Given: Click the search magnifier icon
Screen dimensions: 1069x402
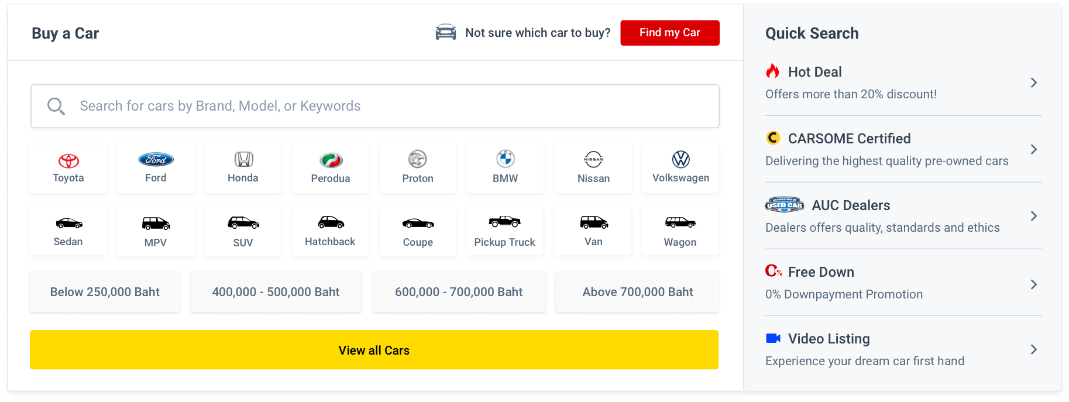Looking at the screenshot, I should click(x=56, y=106).
